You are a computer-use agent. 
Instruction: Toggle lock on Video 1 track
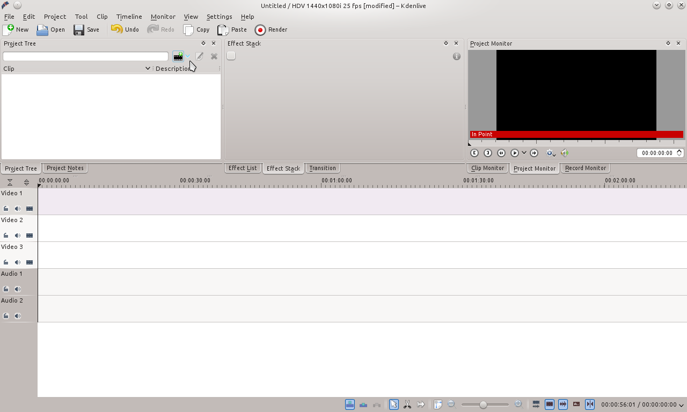pos(6,209)
